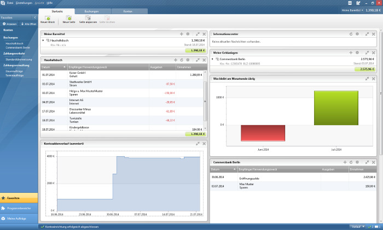
Task: Refresh the Haushaltsbuch panel
Action: tap(181, 60)
